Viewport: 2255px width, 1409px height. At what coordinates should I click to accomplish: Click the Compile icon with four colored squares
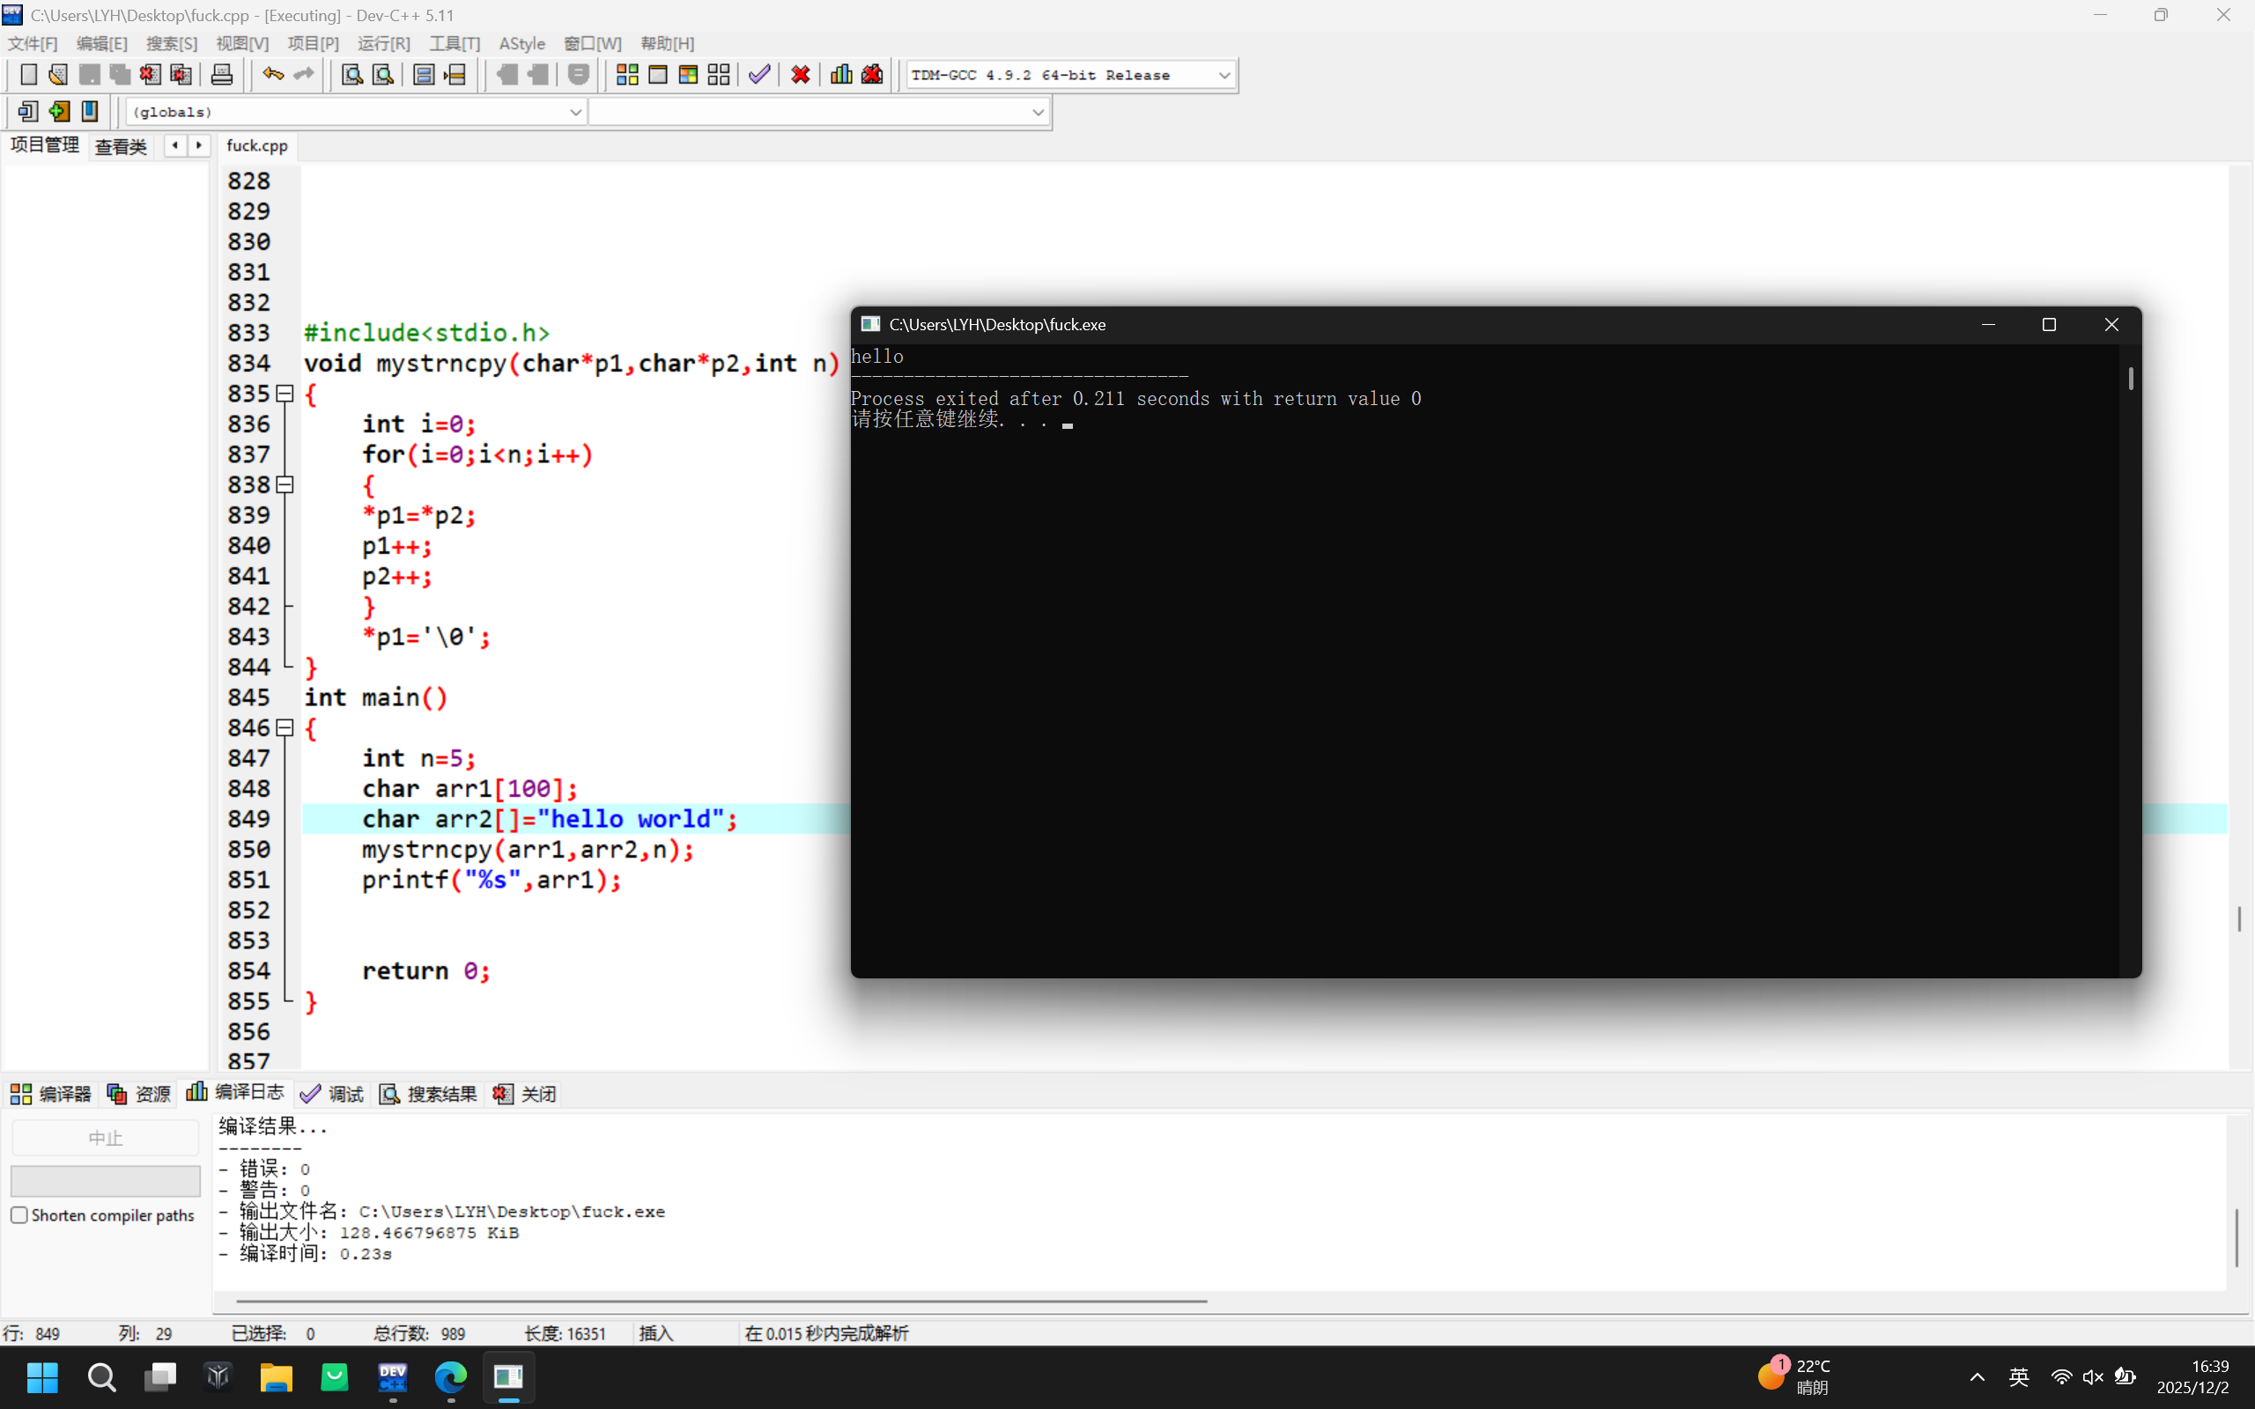(627, 75)
